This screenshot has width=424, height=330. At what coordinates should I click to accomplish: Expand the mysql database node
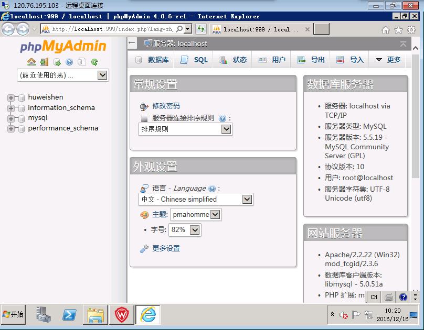(11, 118)
